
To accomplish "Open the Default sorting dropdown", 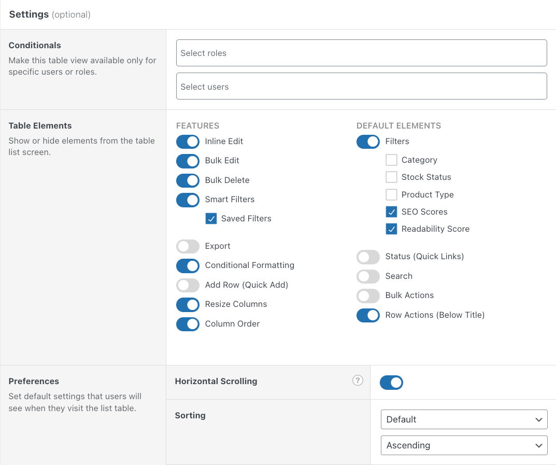I will [463, 419].
